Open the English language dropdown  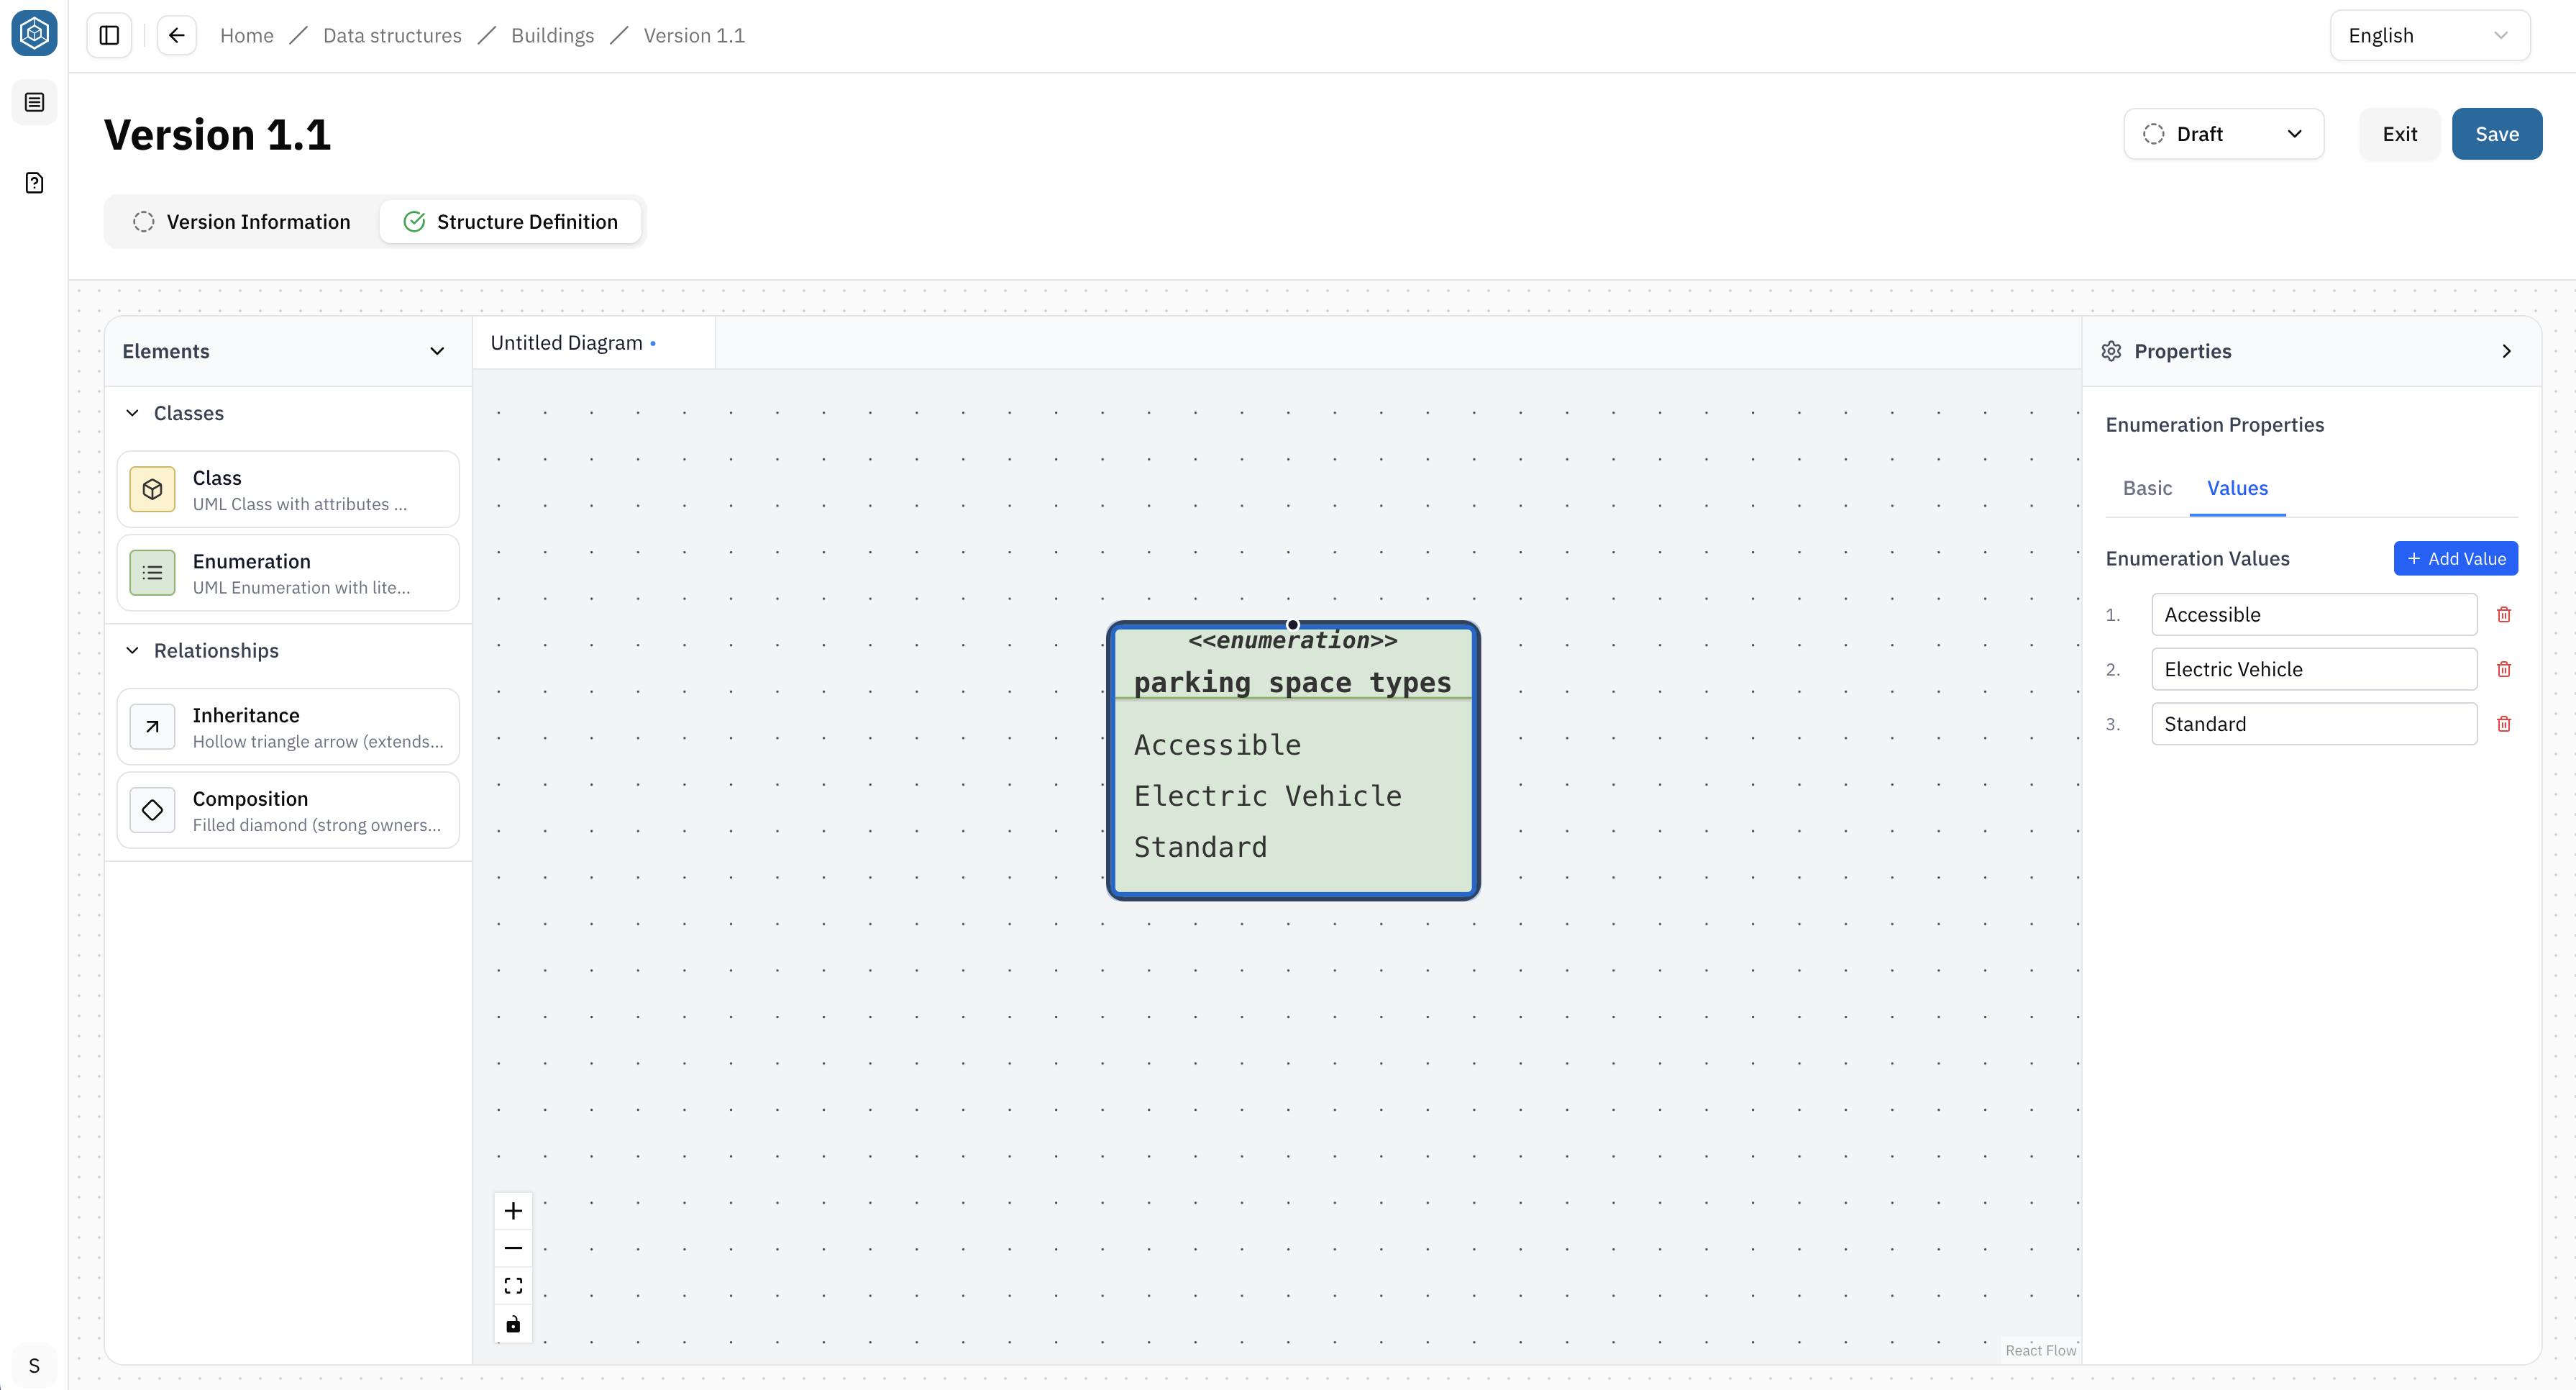(2429, 35)
